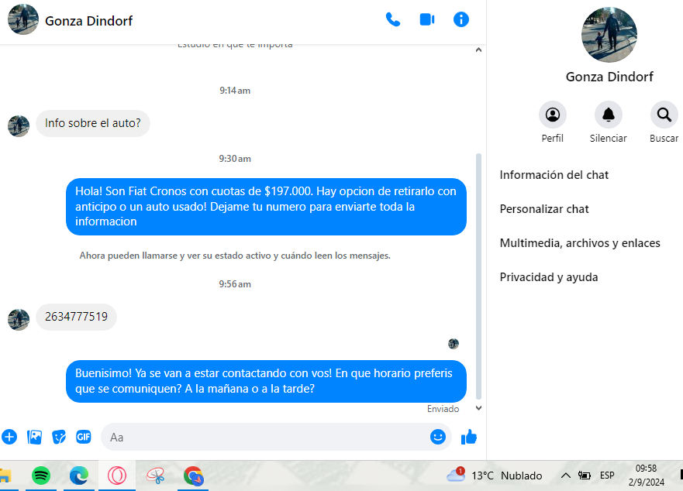Open the plus more-actions icon
683x491 pixels.
point(9,437)
